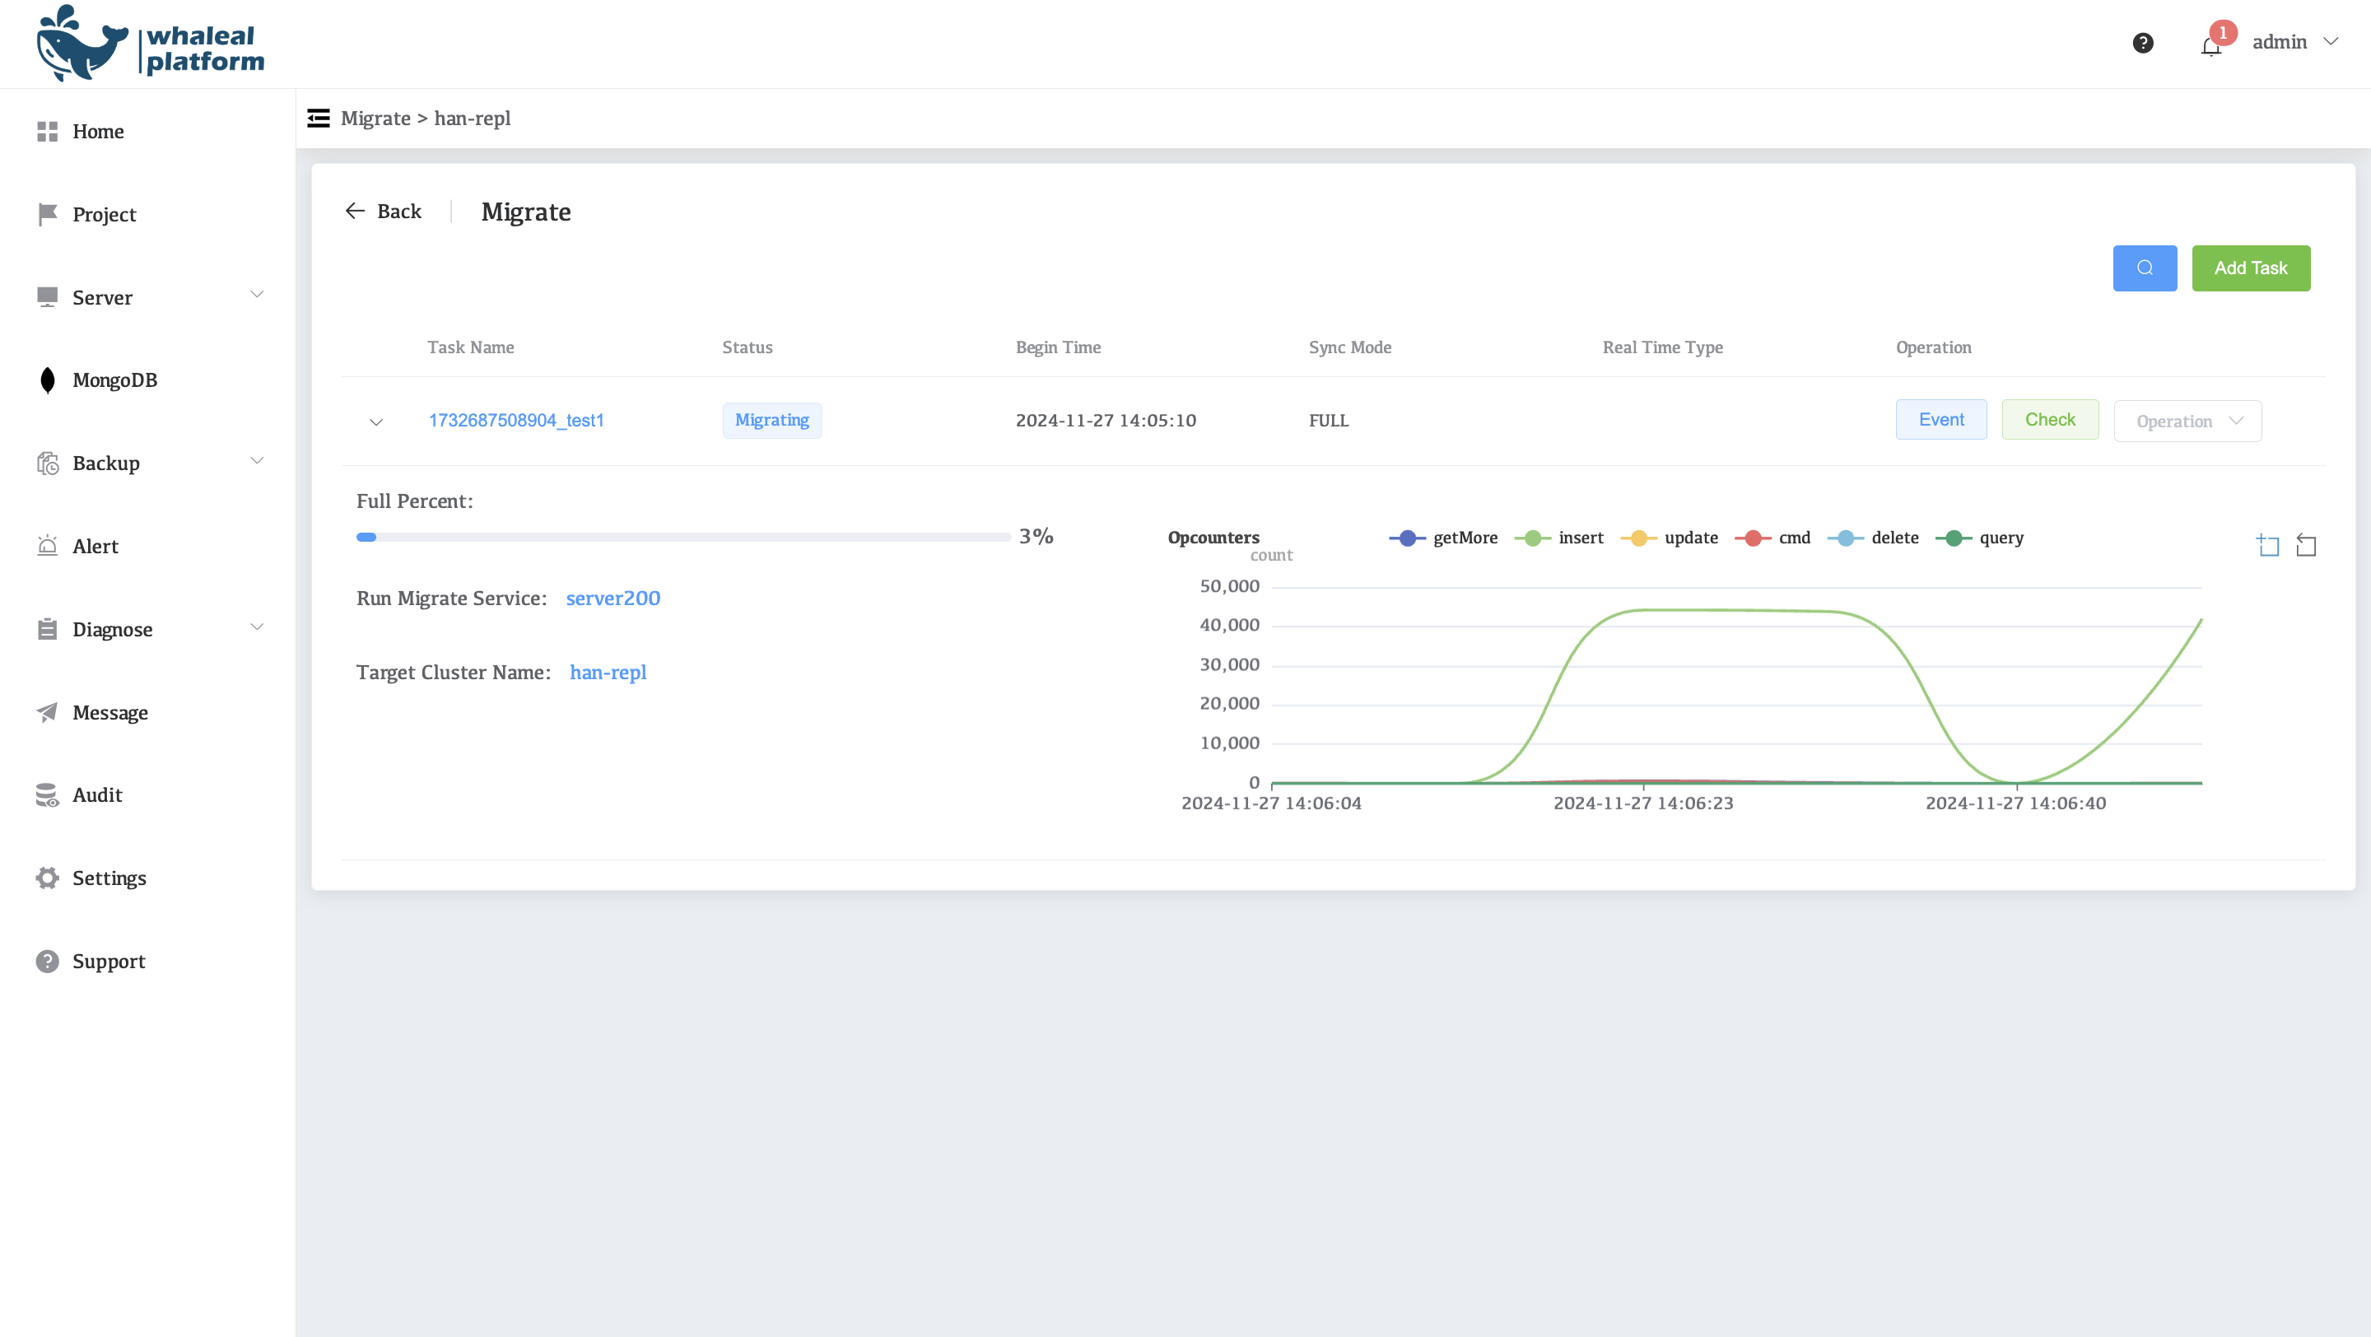Collapse the 1732687508904_test1 task row
Viewport: 2371px width, 1337px height.
375,422
